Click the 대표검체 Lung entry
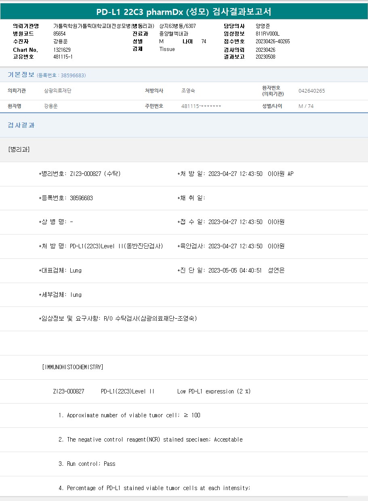The height and width of the screenshot is (501, 368). 75,271
